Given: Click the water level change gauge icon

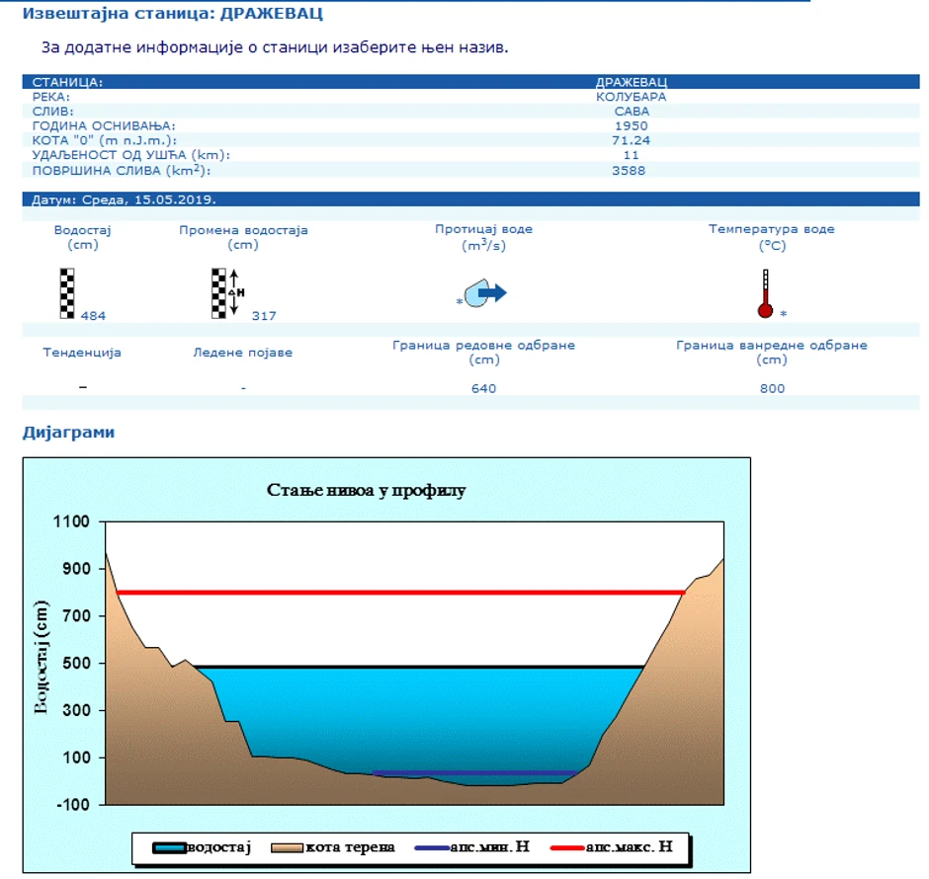Looking at the screenshot, I should pos(225,293).
